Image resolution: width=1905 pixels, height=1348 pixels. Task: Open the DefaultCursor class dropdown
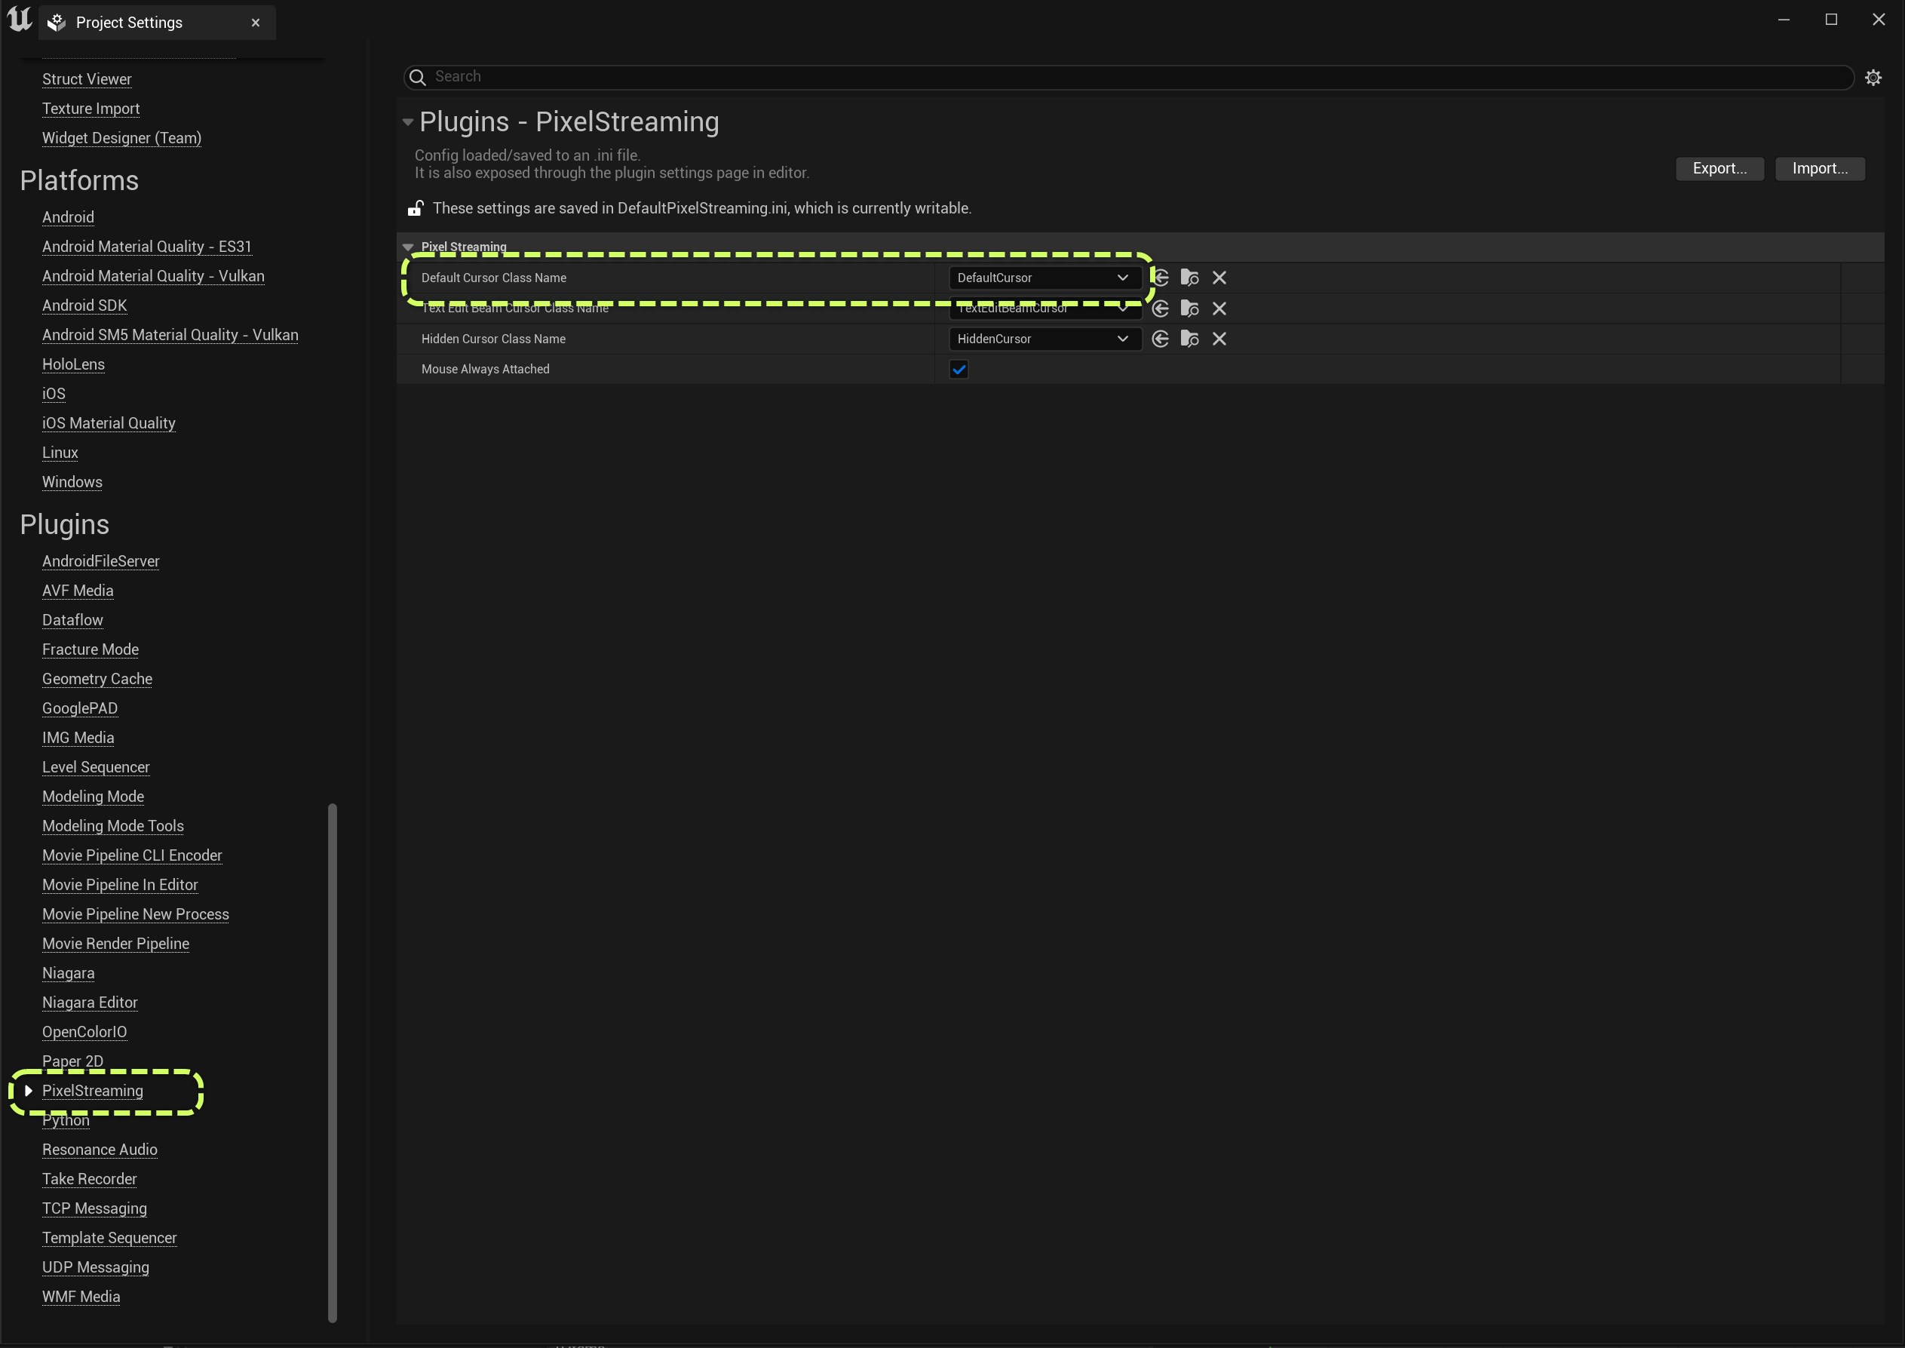click(x=1044, y=278)
